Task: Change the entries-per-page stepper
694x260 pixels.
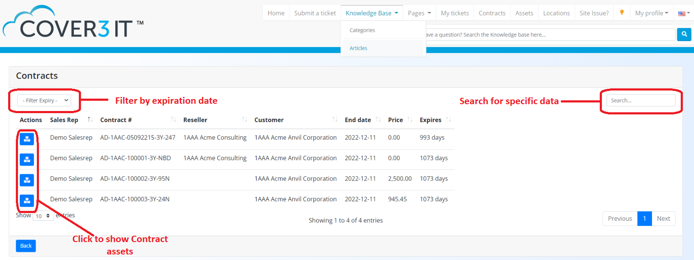Action: point(43,216)
